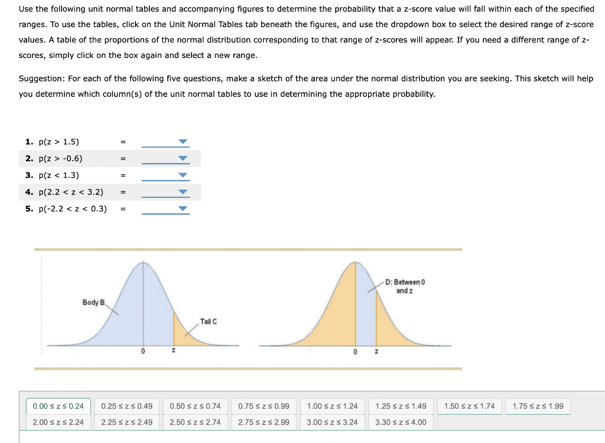Select the 1.50 ≤ z ≤ 1.74 range
Image resolution: width=605 pixels, height=443 pixels.
[x=469, y=406]
